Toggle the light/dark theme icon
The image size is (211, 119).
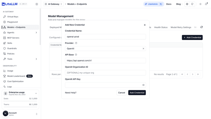point(200,4)
